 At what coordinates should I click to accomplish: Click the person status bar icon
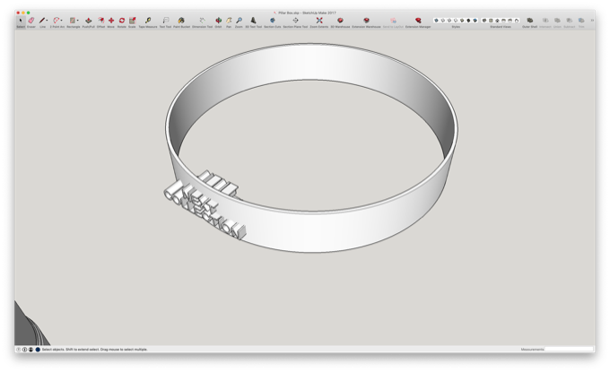pos(31,350)
